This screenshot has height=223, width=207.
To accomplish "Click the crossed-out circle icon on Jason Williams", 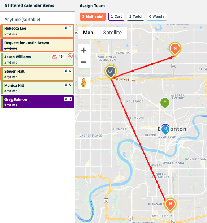I will click(x=70, y=56).
